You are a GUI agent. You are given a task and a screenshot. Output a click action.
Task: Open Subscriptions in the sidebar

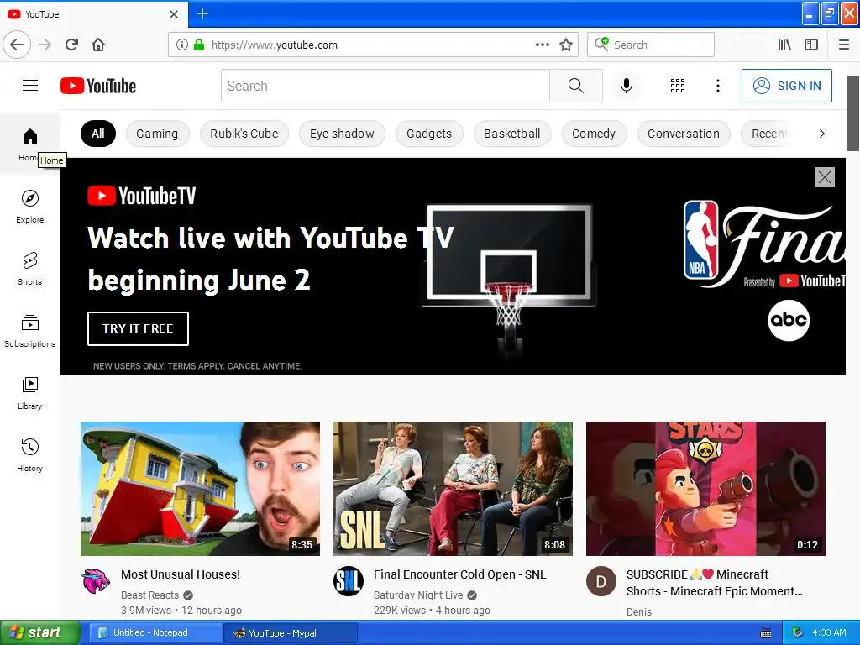(x=30, y=331)
